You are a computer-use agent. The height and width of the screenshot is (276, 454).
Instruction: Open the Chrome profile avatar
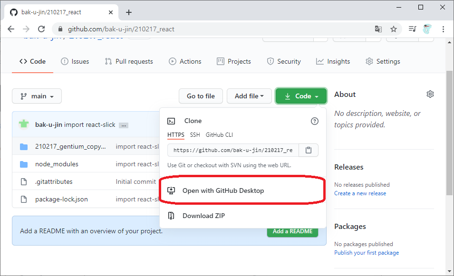[x=427, y=29]
